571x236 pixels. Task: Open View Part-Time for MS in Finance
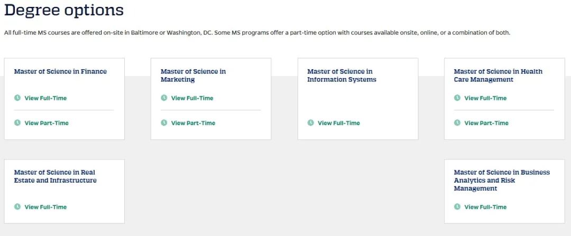click(x=46, y=123)
